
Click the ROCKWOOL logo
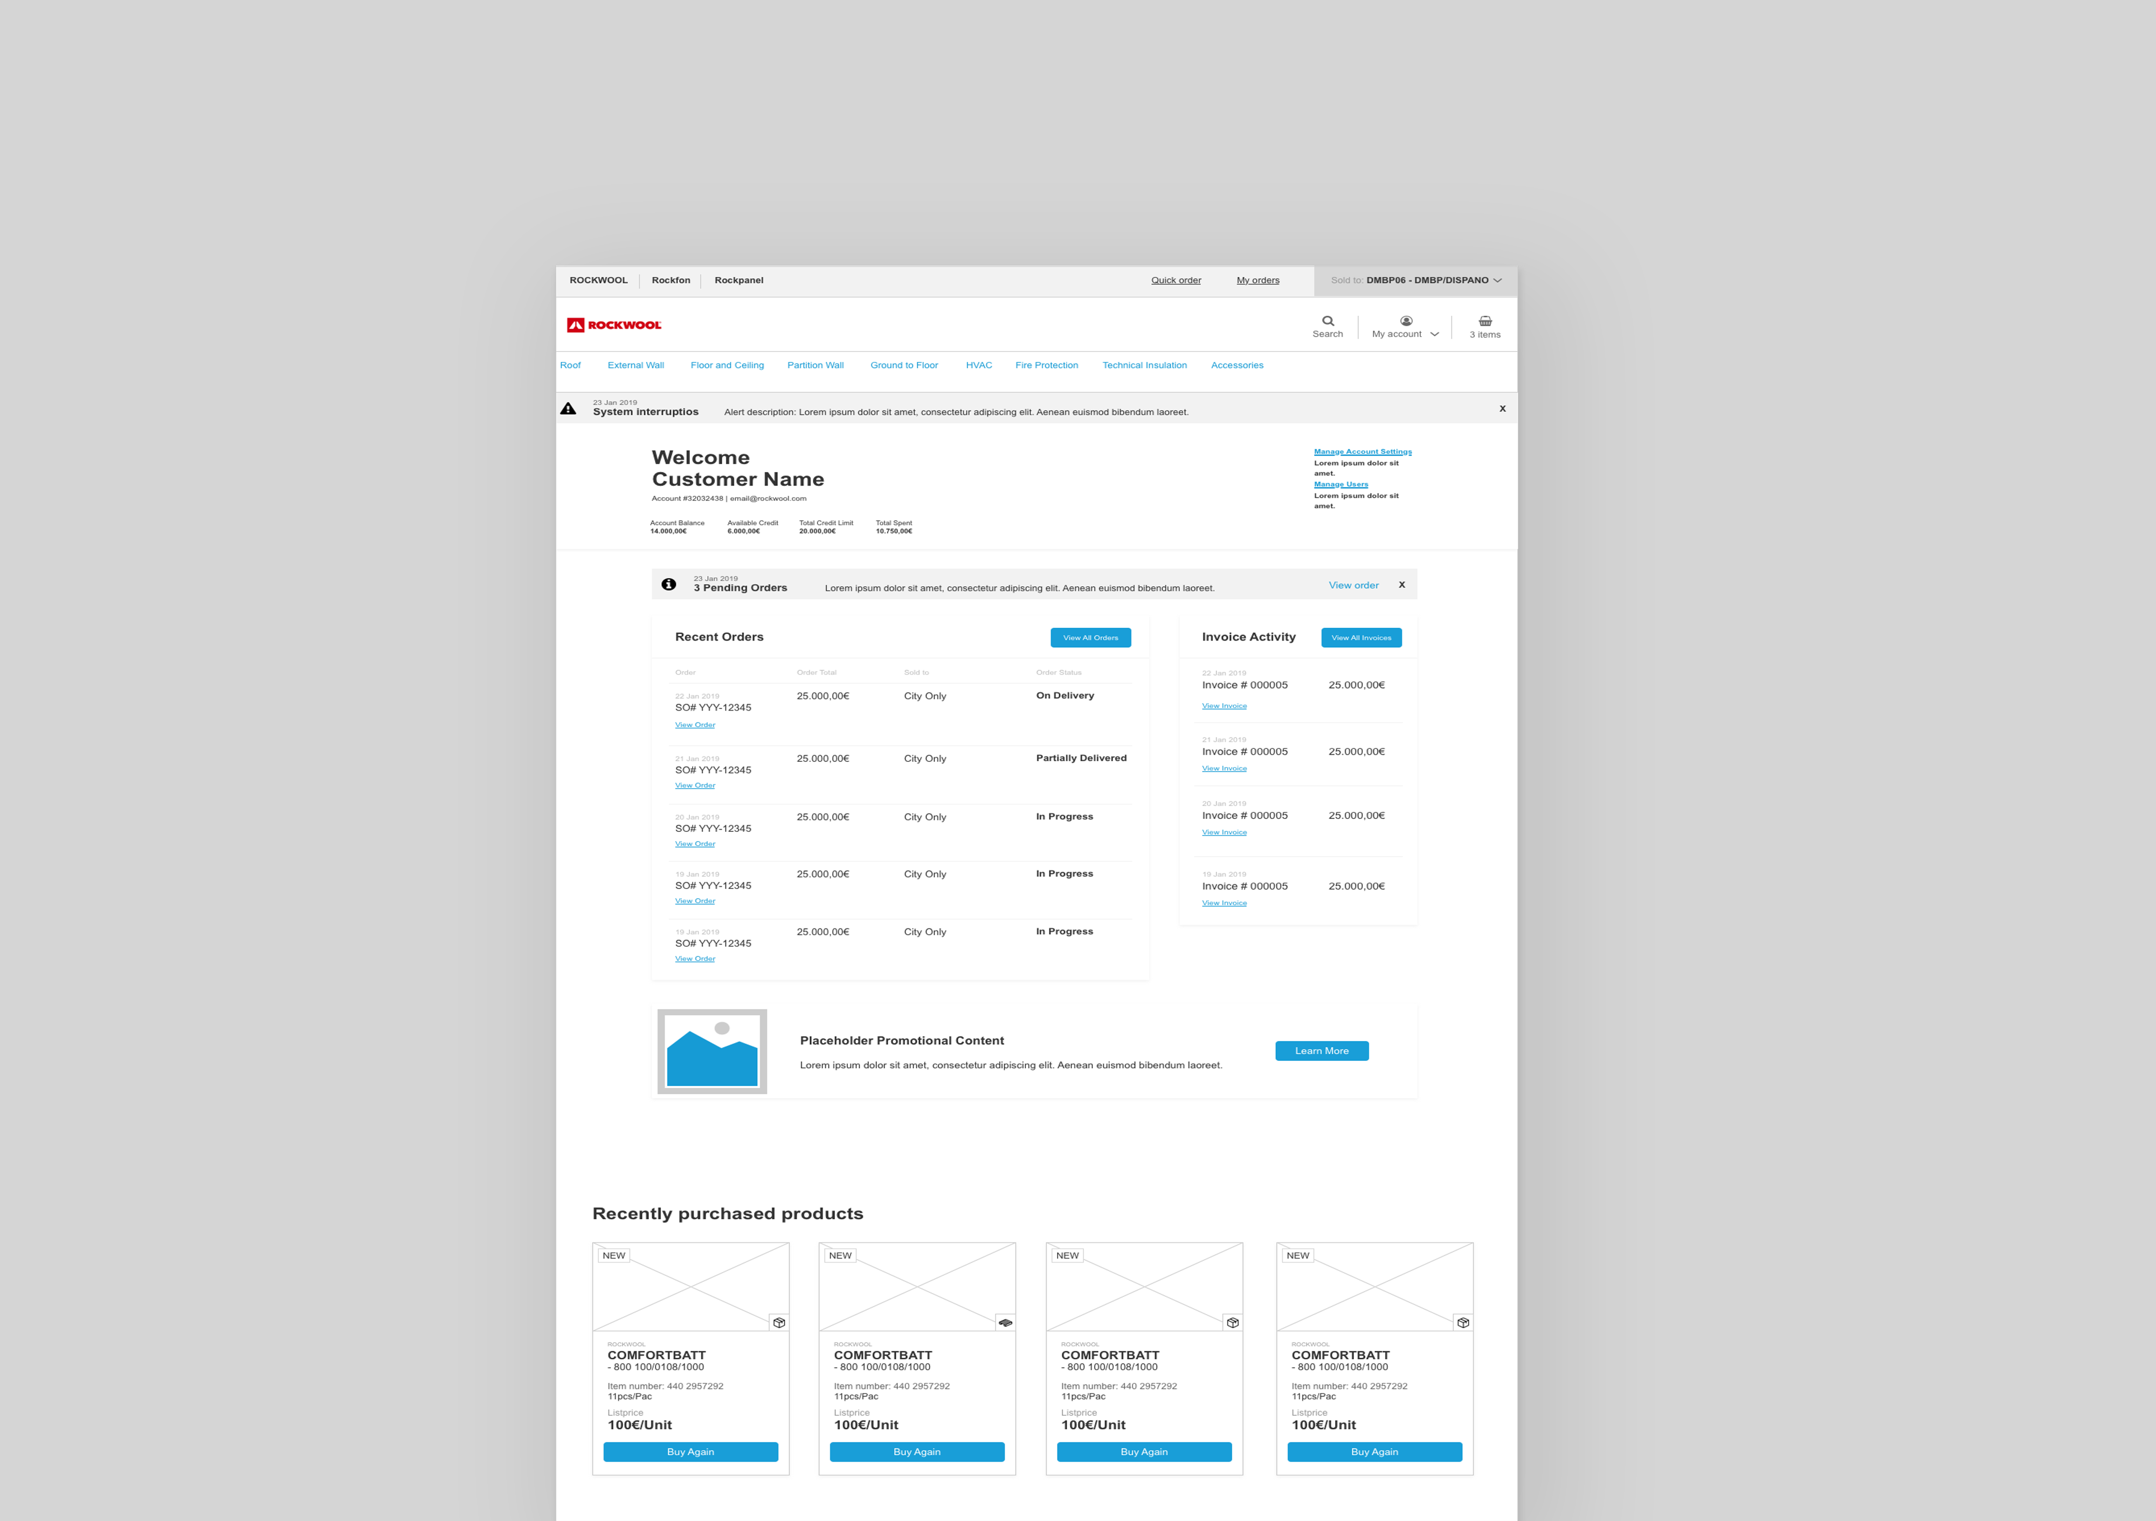(614, 325)
